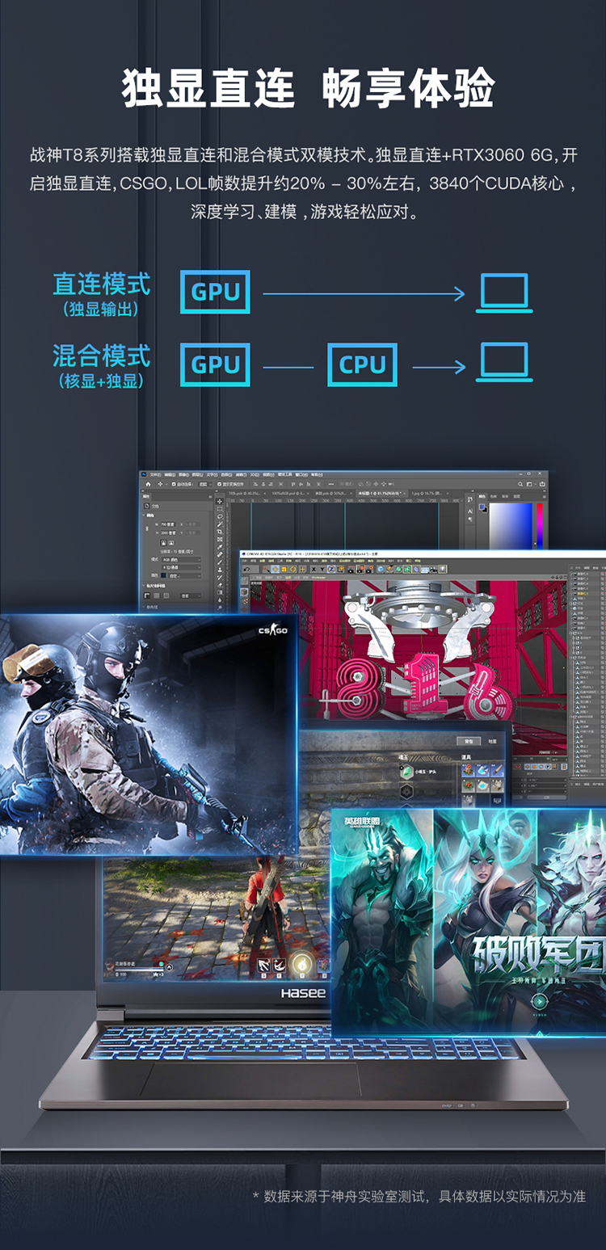The image size is (606, 1250).
Task: Collapse the Rulers & Grids section
Action: 144,586
